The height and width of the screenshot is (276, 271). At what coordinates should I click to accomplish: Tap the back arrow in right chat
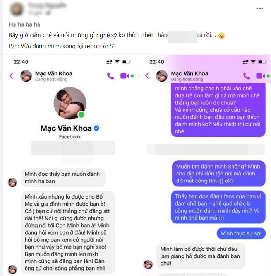click(x=147, y=76)
